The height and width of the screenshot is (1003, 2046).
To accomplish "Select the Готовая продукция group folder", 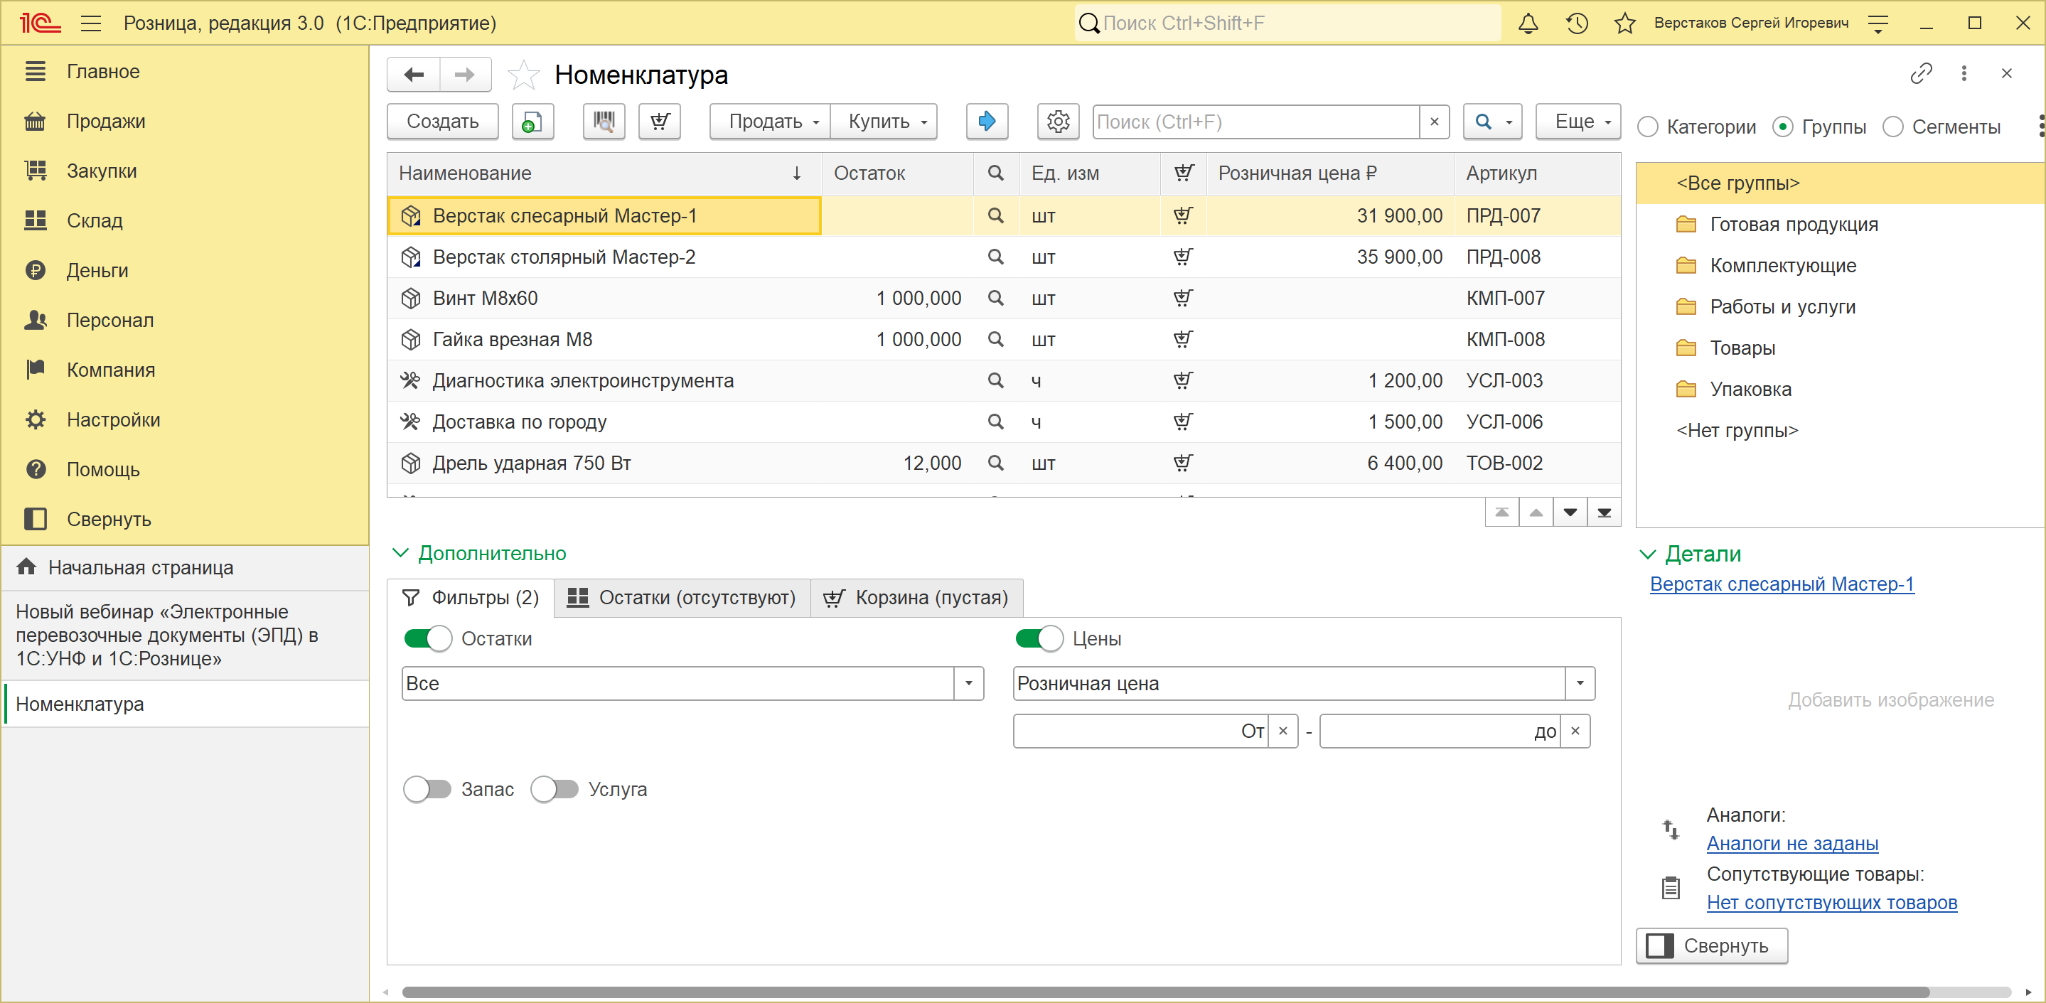I will pyautogui.click(x=1794, y=224).
